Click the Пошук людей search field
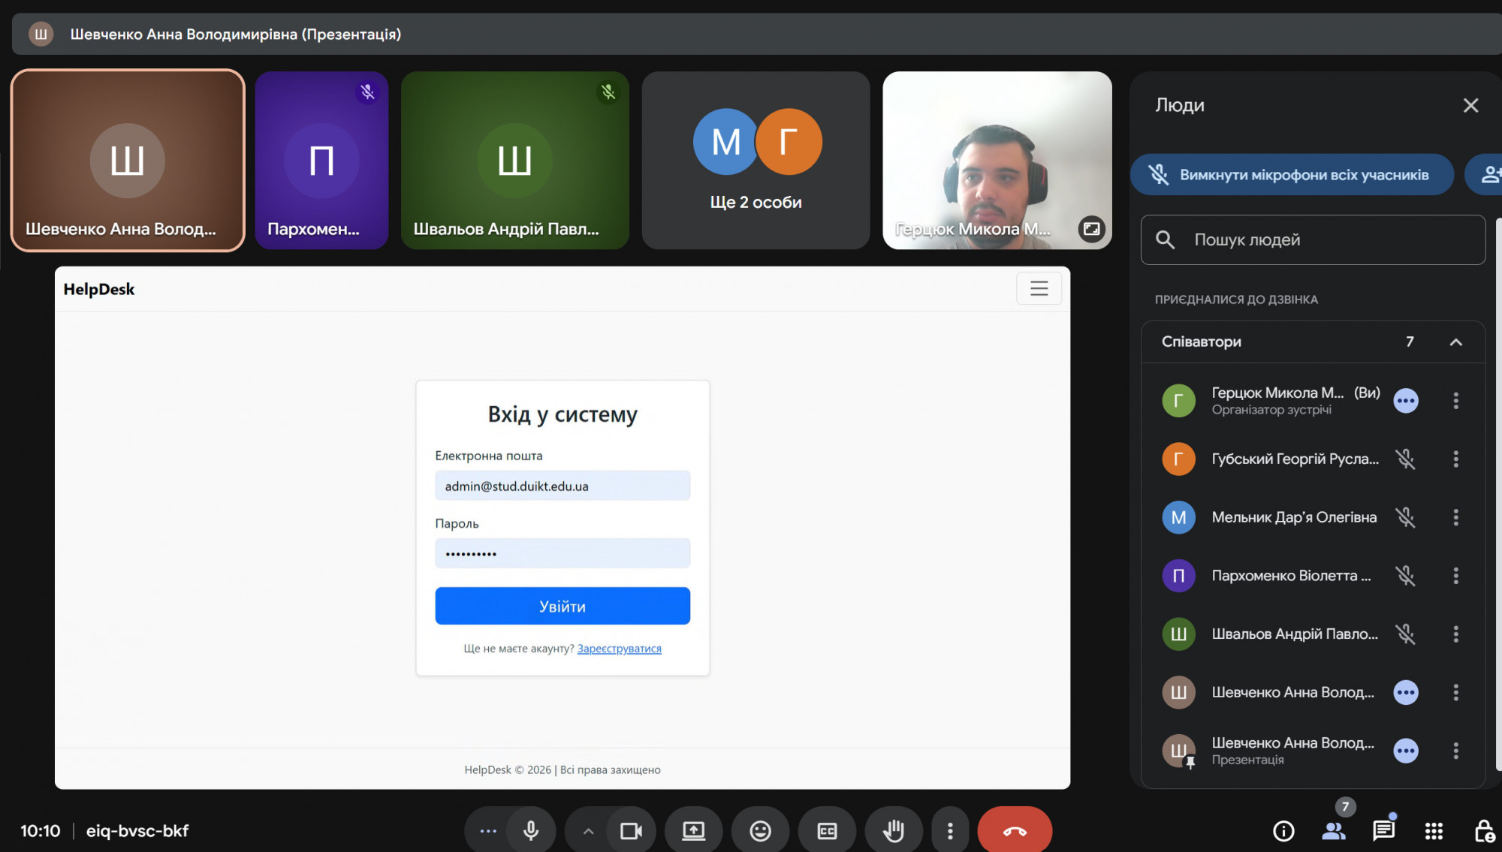The height and width of the screenshot is (852, 1502). (x=1313, y=240)
